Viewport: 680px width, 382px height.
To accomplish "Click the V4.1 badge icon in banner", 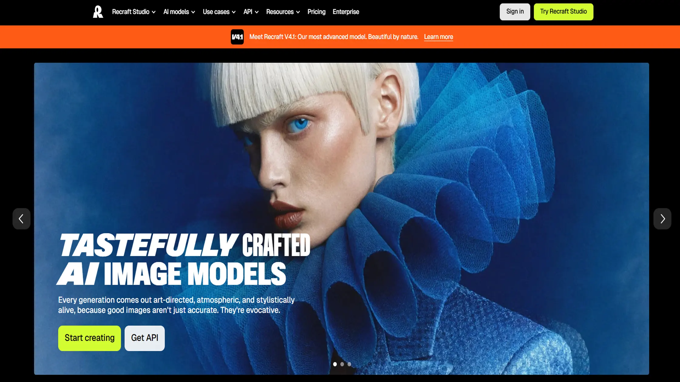I will [237, 37].
